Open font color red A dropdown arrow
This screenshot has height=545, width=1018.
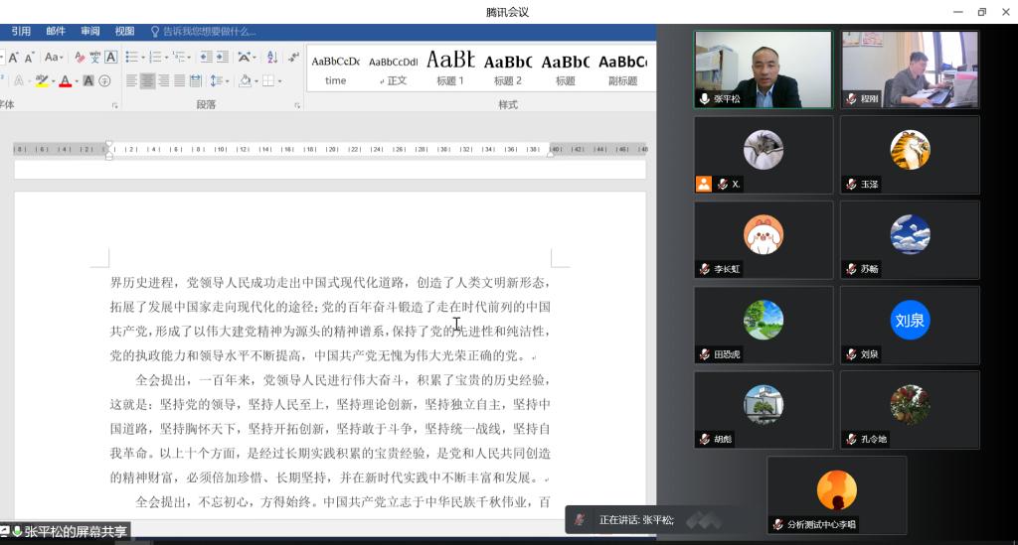point(75,81)
